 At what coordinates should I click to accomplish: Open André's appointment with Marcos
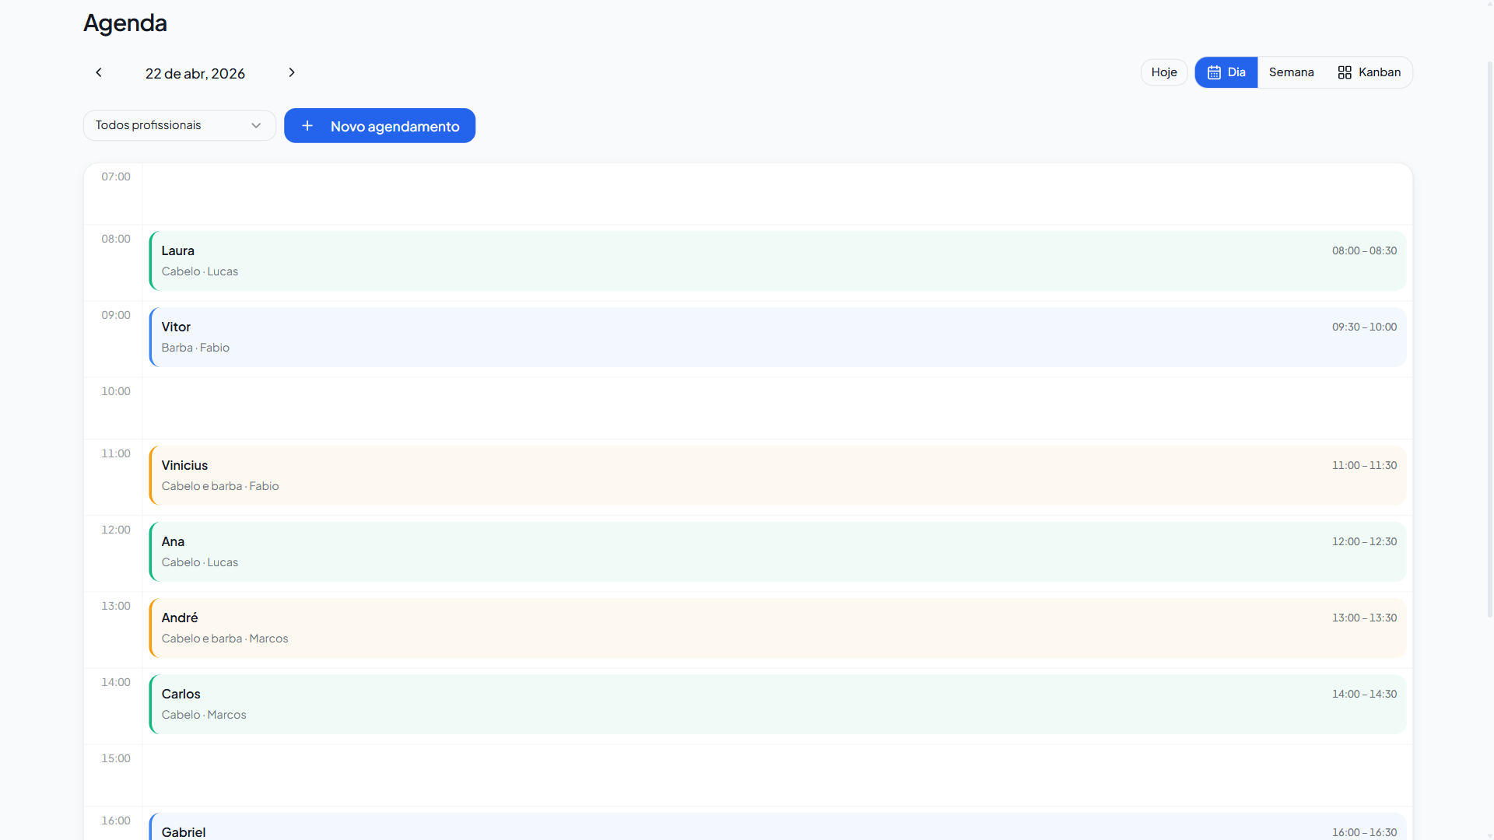[x=777, y=628]
